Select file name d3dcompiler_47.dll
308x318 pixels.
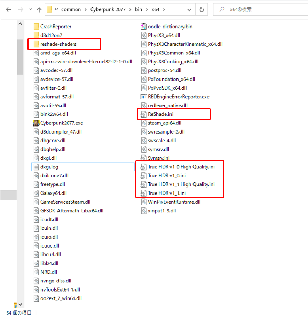coord(61,132)
